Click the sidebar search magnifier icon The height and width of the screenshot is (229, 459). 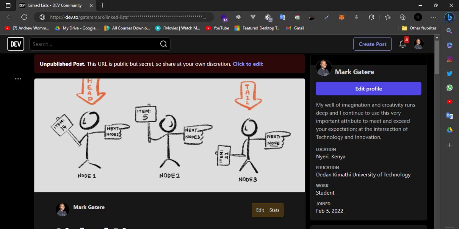pyautogui.click(x=449, y=31)
